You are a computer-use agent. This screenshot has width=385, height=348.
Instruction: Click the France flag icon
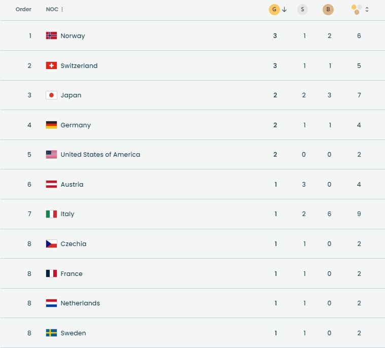pyautogui.click(x=51, y=273)
